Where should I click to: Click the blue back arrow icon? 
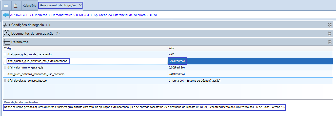(6, 15)
